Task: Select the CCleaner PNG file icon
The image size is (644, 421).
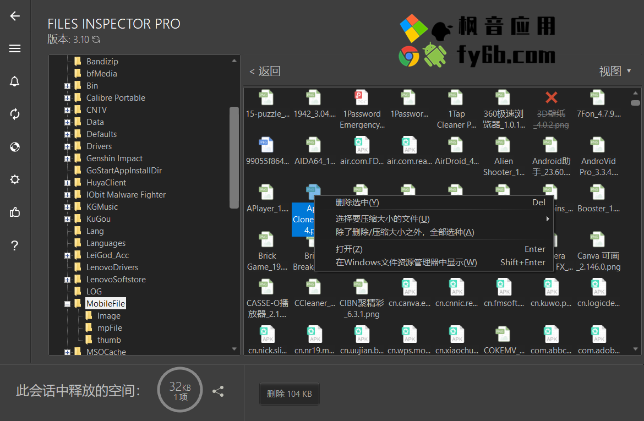Action: (x=314, y=287)
